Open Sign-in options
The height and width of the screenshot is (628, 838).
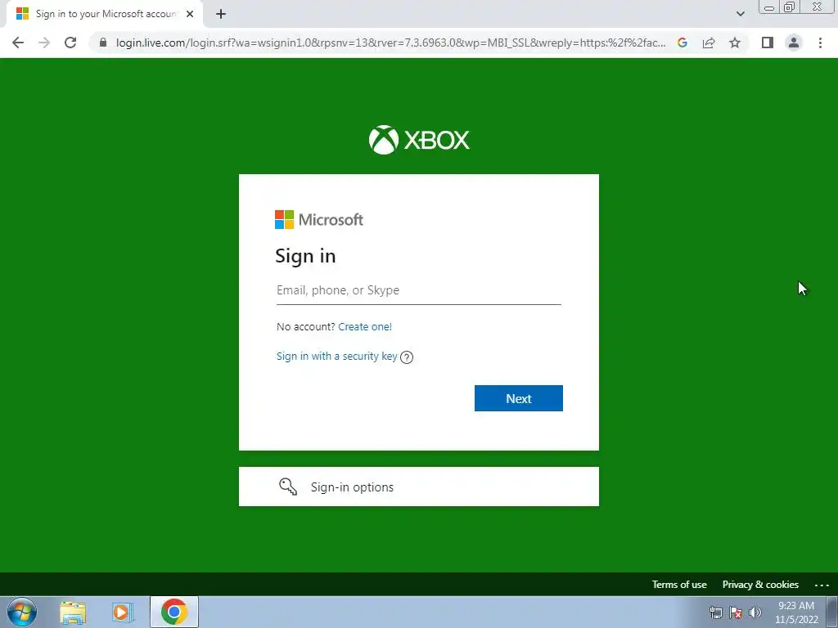coord(419,487)
